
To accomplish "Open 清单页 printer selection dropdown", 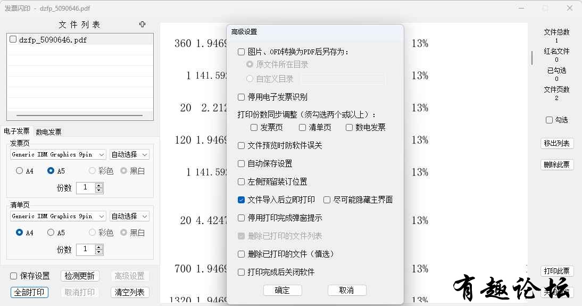I will coord(57,217).
